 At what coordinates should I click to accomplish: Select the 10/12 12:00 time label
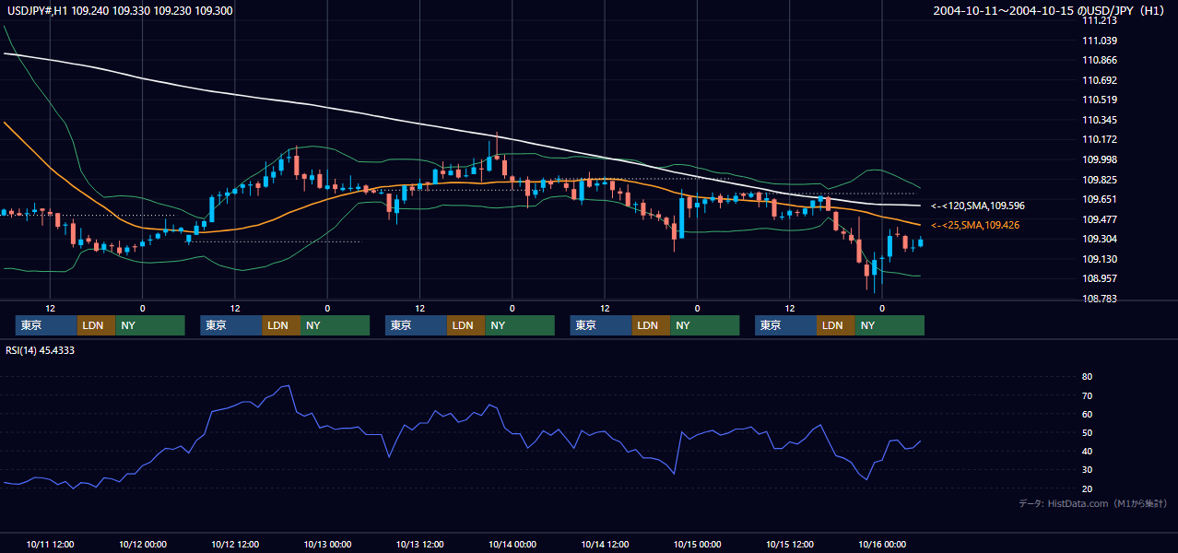pos(235,544)
